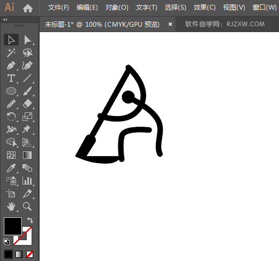
Task: Select the Ellipse tool
Action: point(11,91)
